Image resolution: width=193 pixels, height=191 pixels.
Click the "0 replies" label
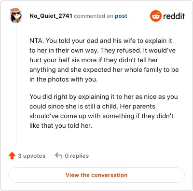click(x=77, y=156)
